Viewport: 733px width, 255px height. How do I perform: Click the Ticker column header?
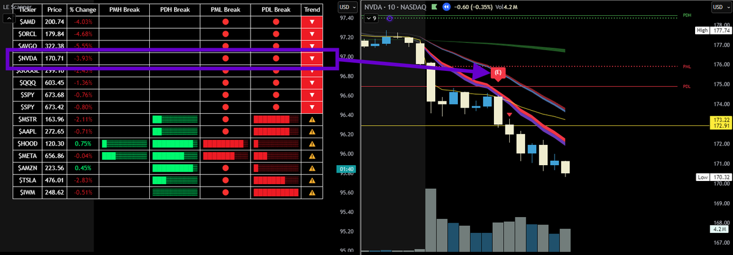(28, 10)
